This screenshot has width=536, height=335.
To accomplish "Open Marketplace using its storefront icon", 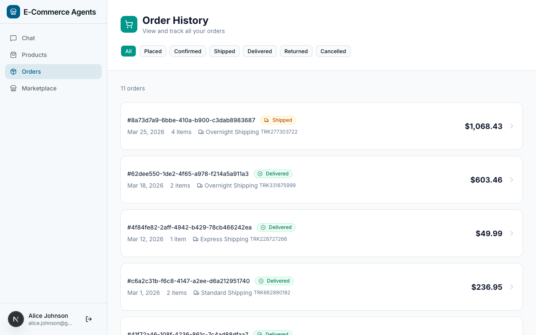I will pyautogui.click(x=14, y=88).
